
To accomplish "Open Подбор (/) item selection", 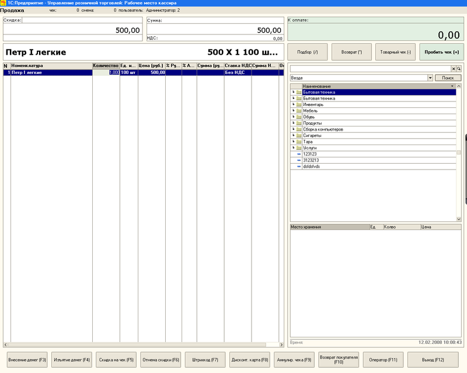I will pyautogui.click(x=308, y=52).
